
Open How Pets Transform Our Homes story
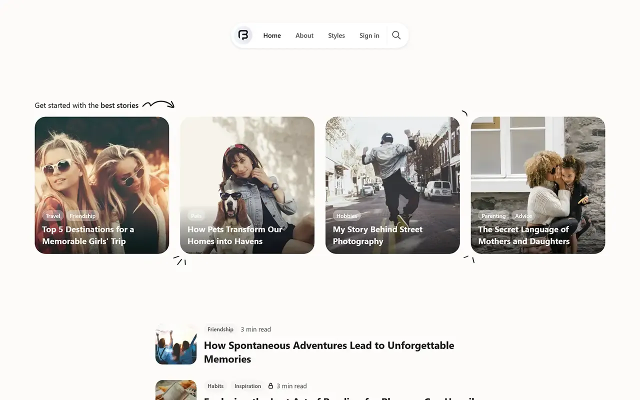point(234,235)
